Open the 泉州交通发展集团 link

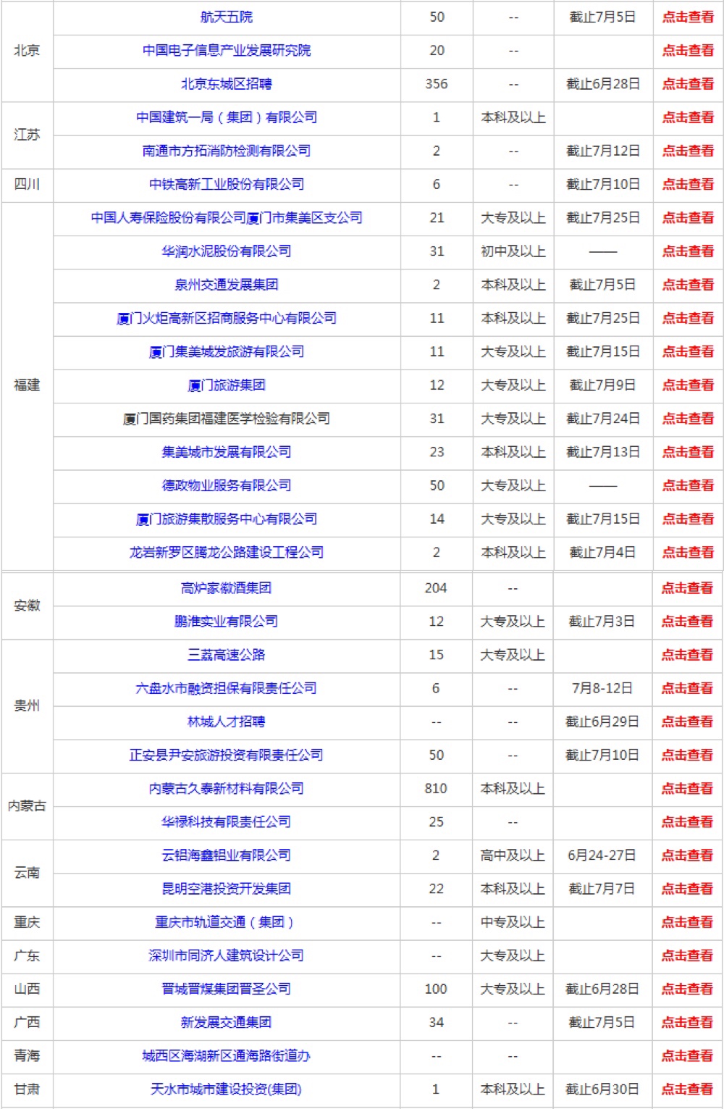point(227,285)
